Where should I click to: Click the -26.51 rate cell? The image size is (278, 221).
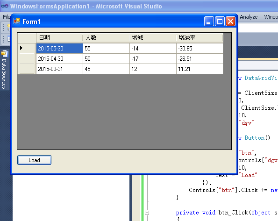coord(200,58)
